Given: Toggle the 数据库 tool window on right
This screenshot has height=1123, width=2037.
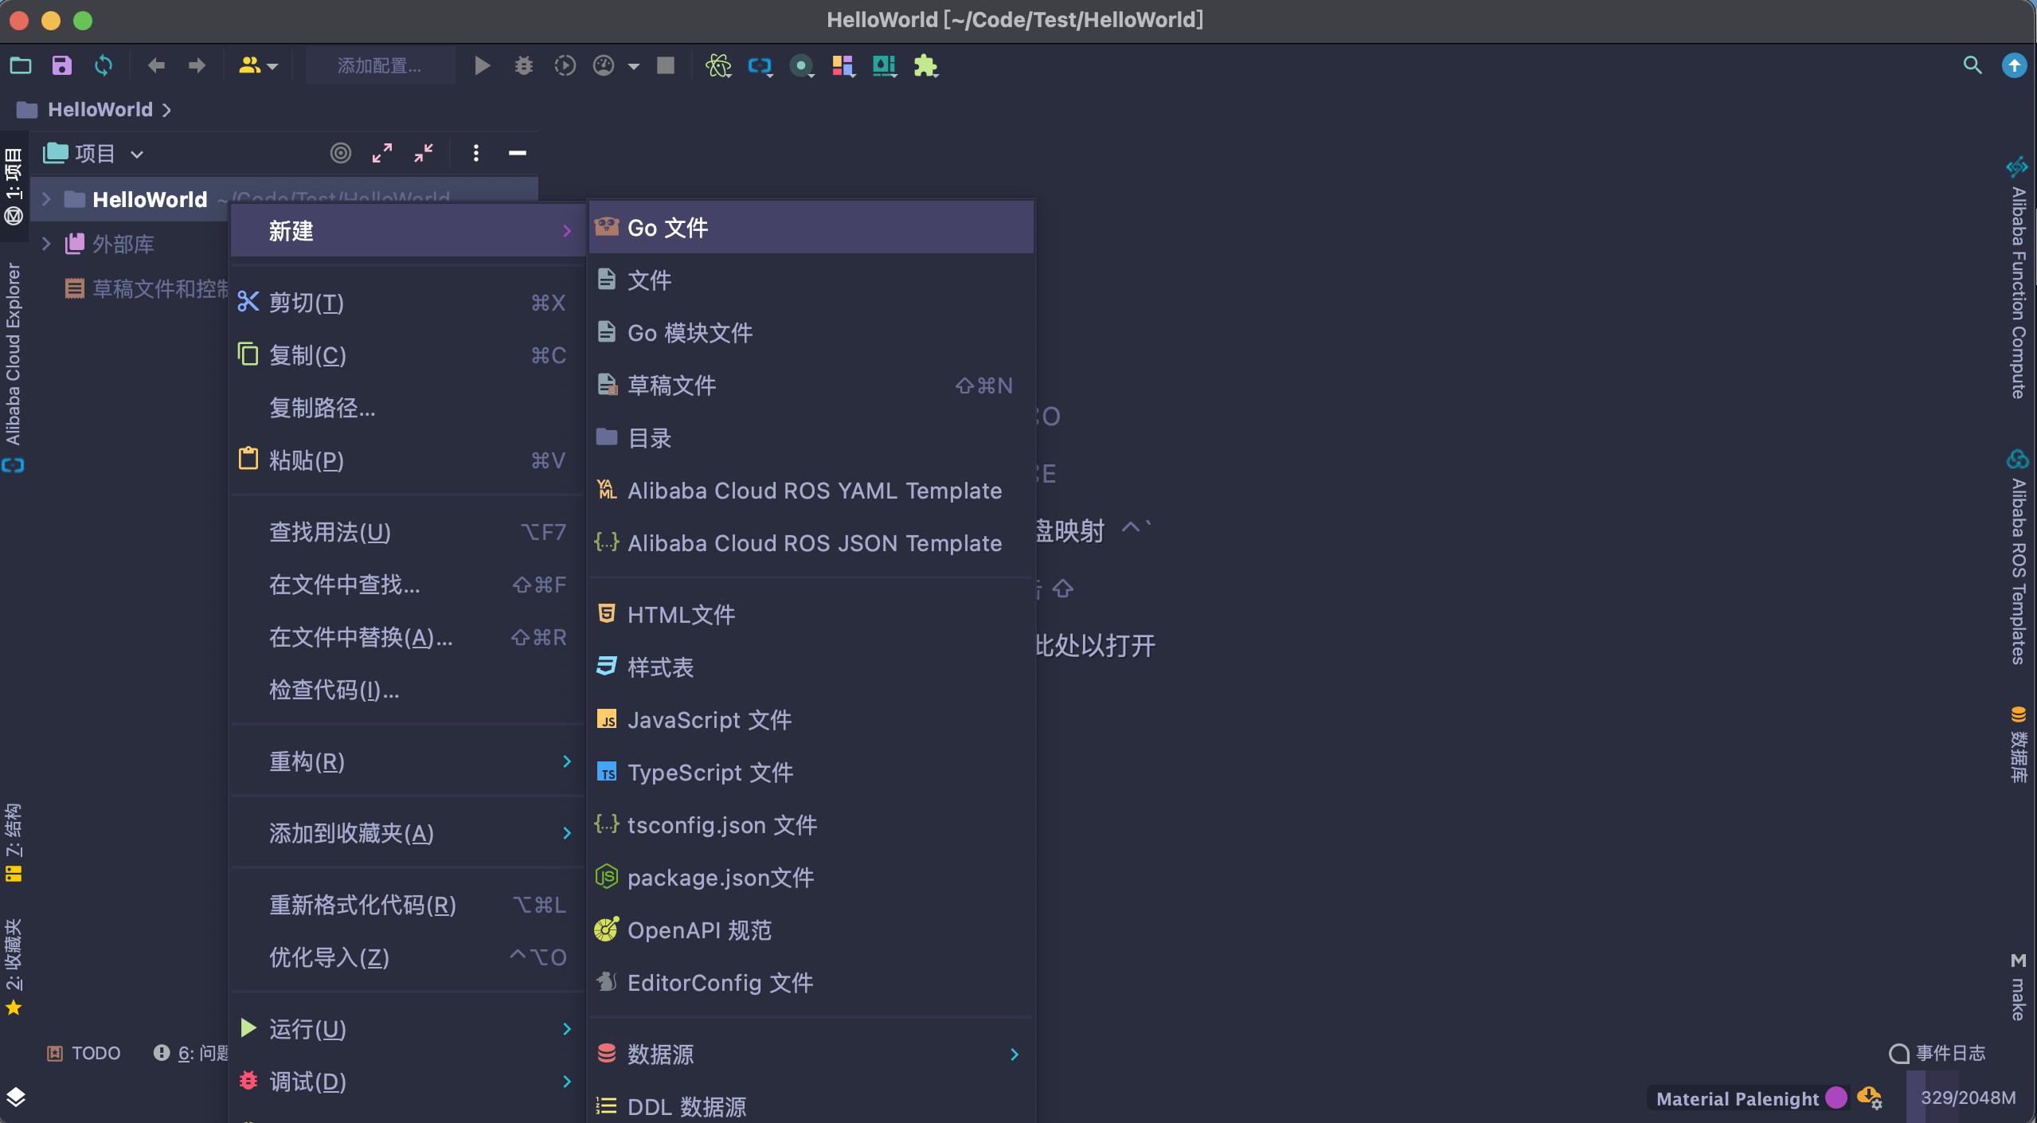Looking at the screenshot, I should point(2018,745).
